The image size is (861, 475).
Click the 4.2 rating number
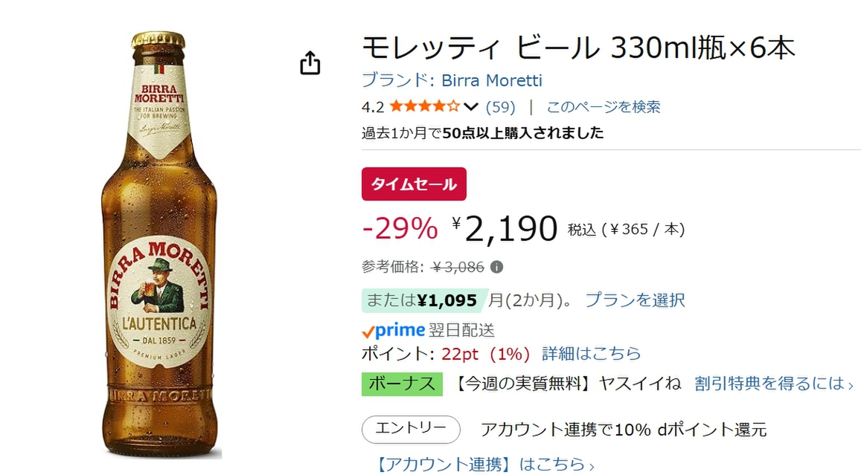coord(372,107)
